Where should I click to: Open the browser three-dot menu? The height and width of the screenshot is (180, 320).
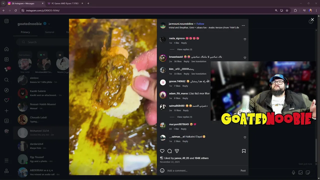pos(316,10)
